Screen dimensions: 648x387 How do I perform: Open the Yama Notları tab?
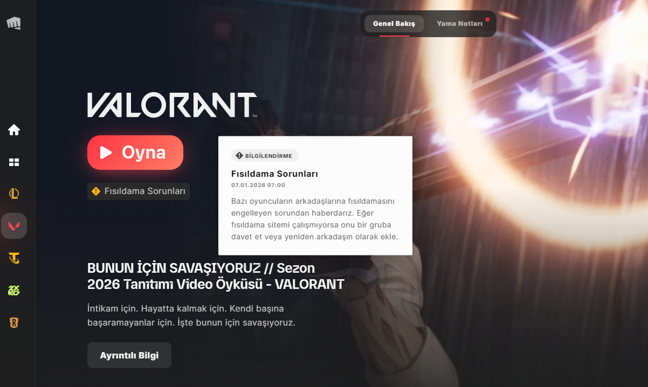pyautogui.click(x=459, y=24)
